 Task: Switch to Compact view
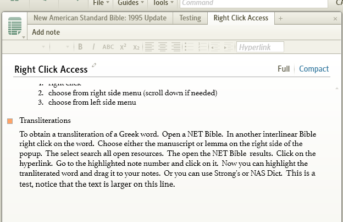[x=314, y=69]
